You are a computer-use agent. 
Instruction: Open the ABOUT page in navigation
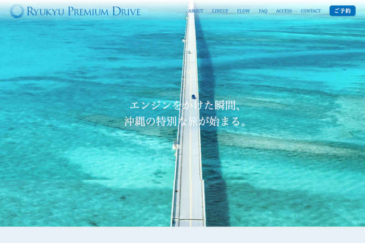point(196,11)
